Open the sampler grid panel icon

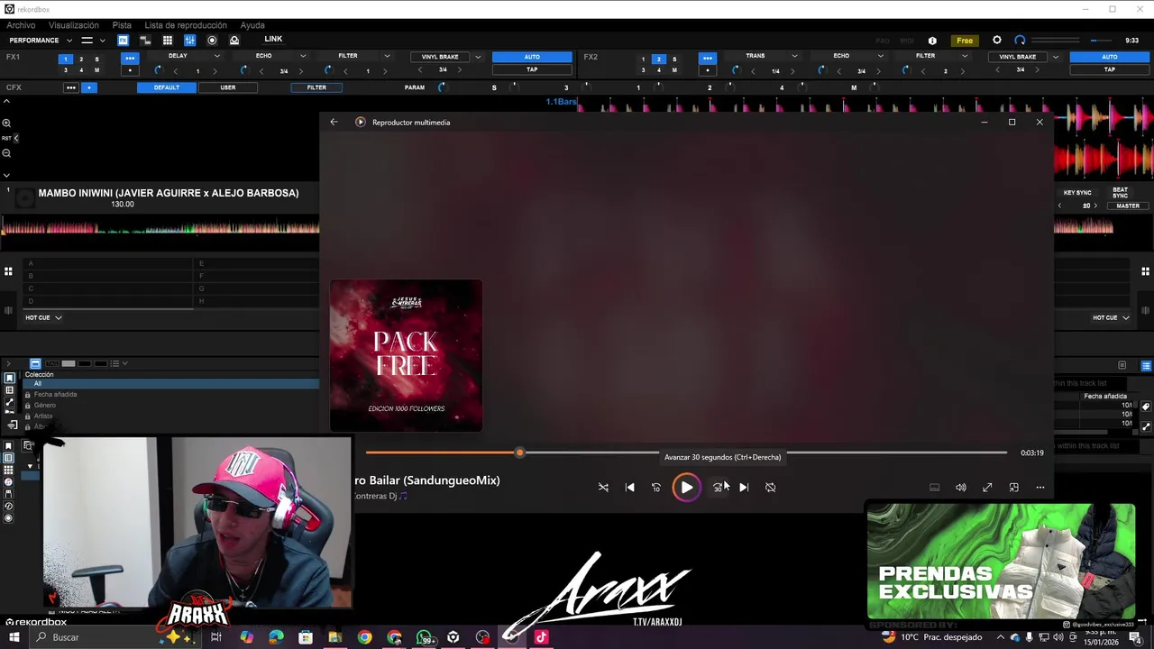[x=168, y=40]
